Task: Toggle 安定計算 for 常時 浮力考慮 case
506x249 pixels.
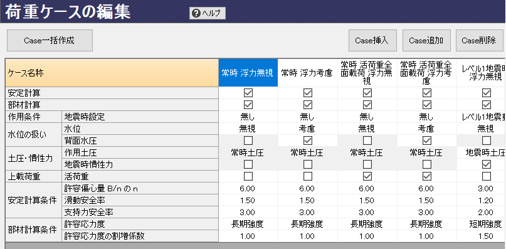Action: pyautogui.click(x=308, y=93)
